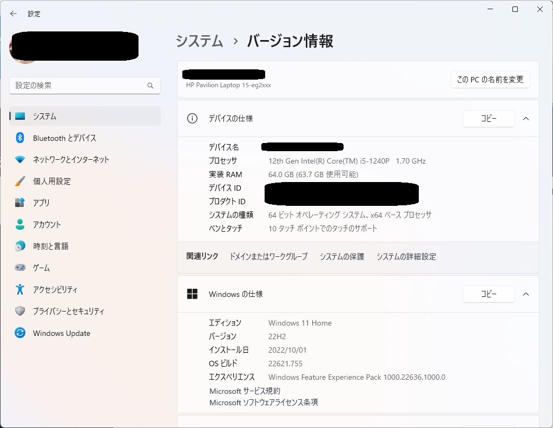This screenshot has height=428, width=553.
Task: Click Windows Feature Experience Pack text
Action: click(357, 377)
